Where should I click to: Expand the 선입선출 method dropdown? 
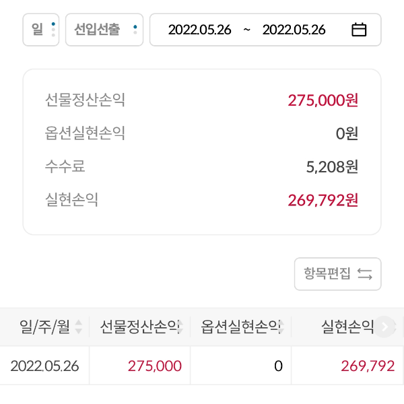point(104,30)
